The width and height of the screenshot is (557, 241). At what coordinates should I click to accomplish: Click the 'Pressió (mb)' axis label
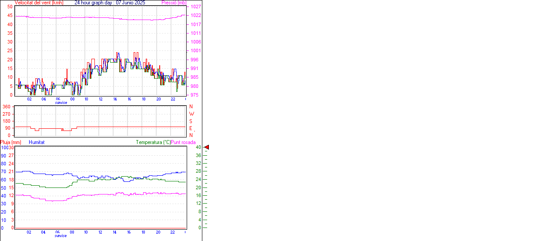173,3
